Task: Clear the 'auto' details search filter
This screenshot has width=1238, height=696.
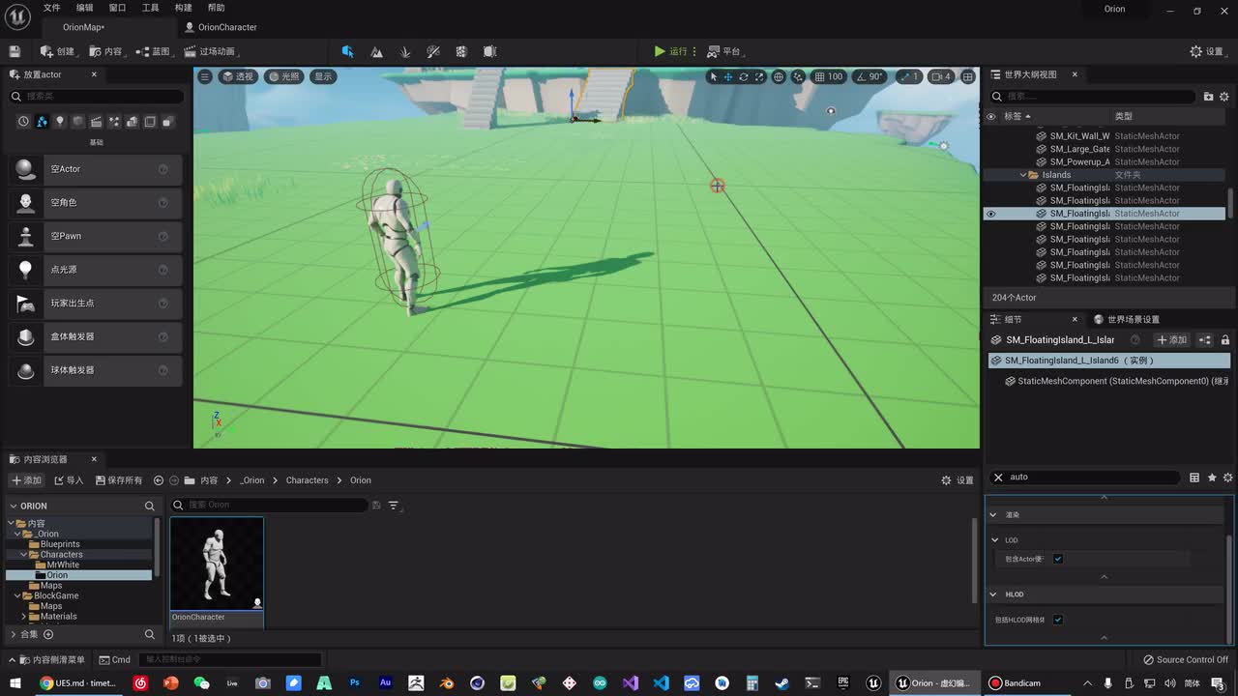Action: pyautogui.click(x=998, y=478)
